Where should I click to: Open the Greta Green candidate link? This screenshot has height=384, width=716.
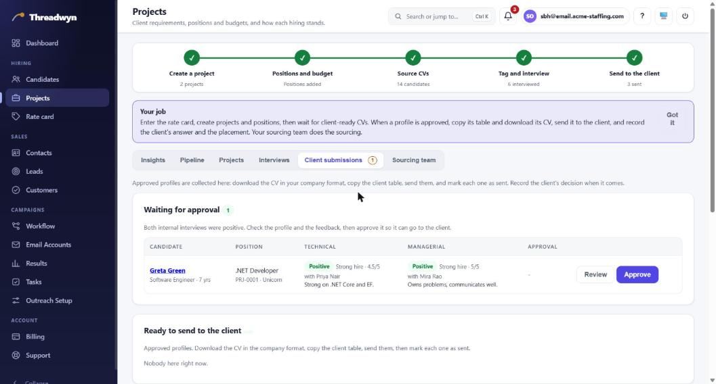click(167, 270)
